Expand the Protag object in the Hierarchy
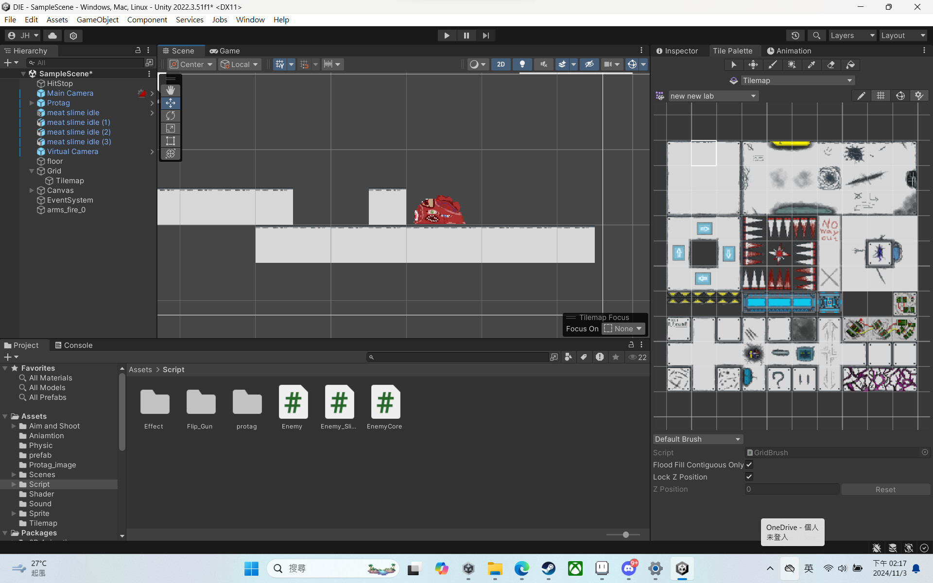The height and width of the screenshot is (583, 933). tap(32, 103)
